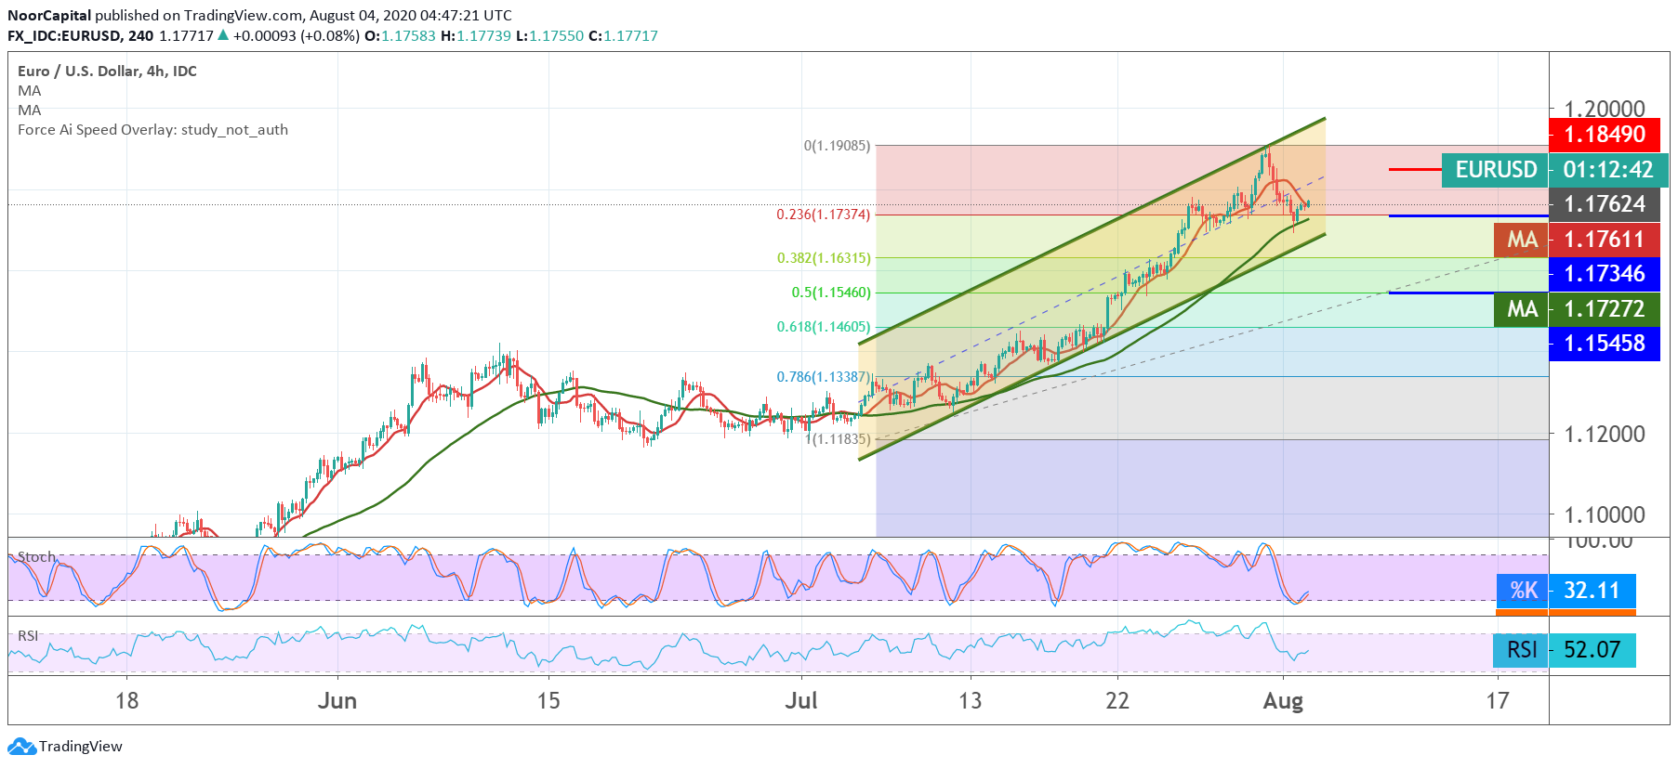The width and height of the screenshot is (1678, 768).
Task: Click the grey 1.17624 current price label
Action: 1605,204
